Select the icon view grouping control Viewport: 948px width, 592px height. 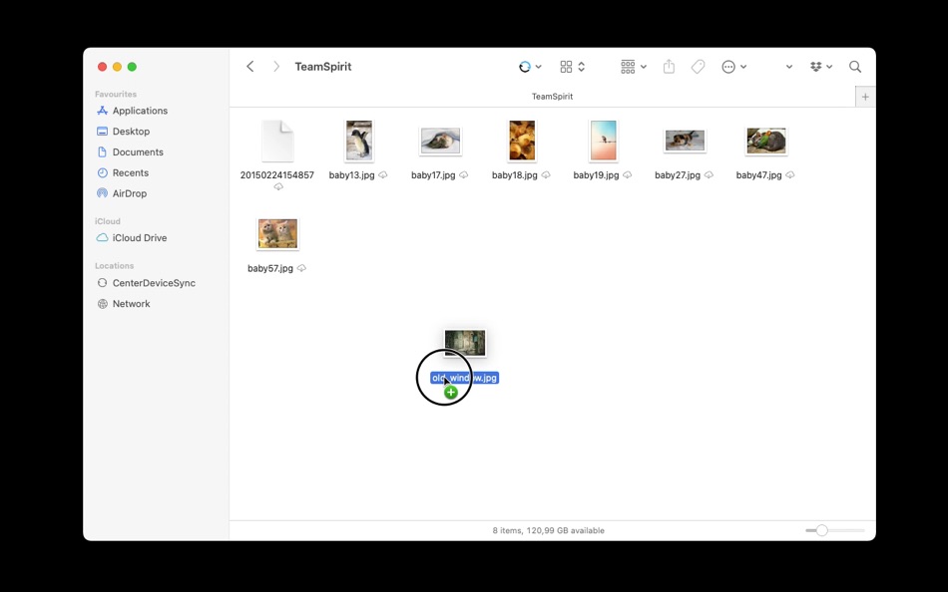tap(565, 66)
